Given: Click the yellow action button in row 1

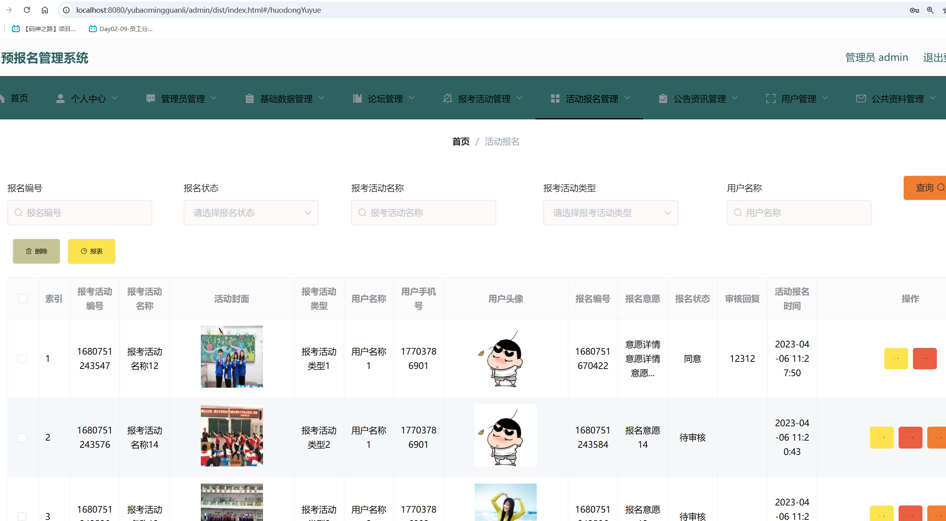Looking at the screenshot, I should point(896,359).
